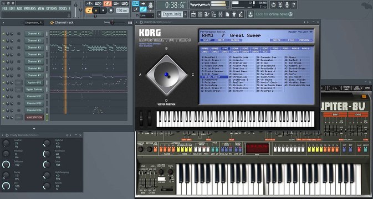Adjust the Swing slider knob
Screen dimensions: 373x199
113,23
